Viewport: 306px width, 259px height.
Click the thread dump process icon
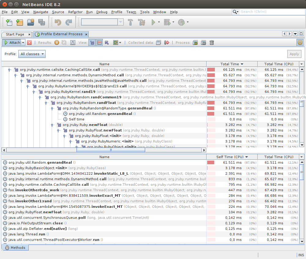pyautogui.click(x=195, y=43)
